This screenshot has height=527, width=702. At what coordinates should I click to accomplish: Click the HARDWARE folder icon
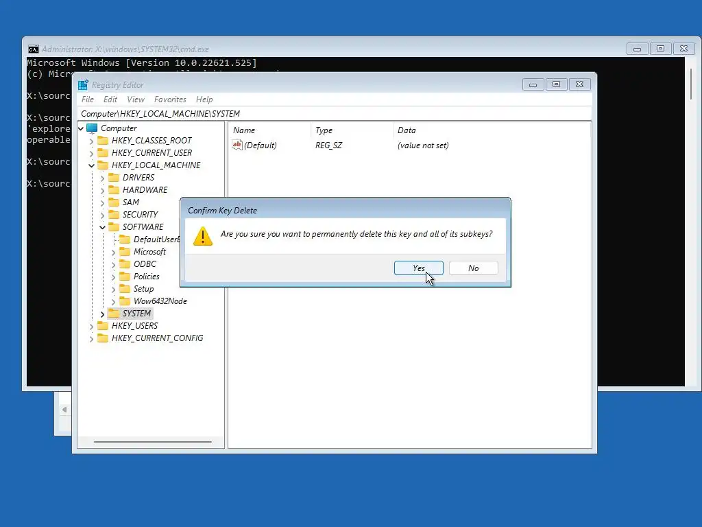[114, 189]
